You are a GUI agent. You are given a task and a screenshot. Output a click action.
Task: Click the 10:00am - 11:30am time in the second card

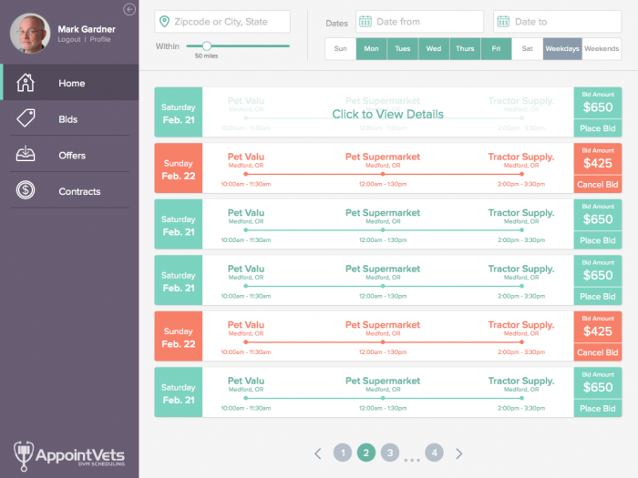[x=246, y=184]
